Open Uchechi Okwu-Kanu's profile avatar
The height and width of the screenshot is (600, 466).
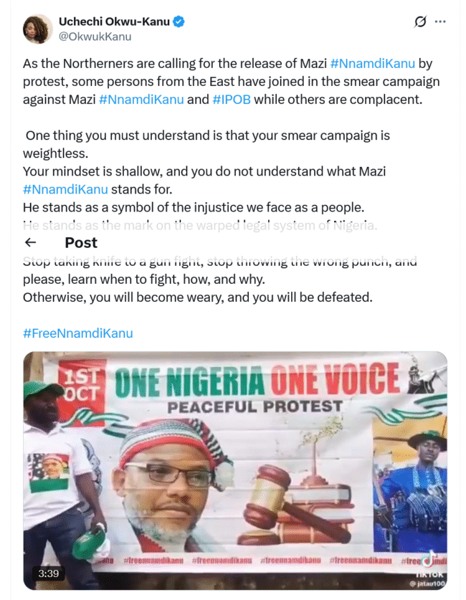click(38, 29)
